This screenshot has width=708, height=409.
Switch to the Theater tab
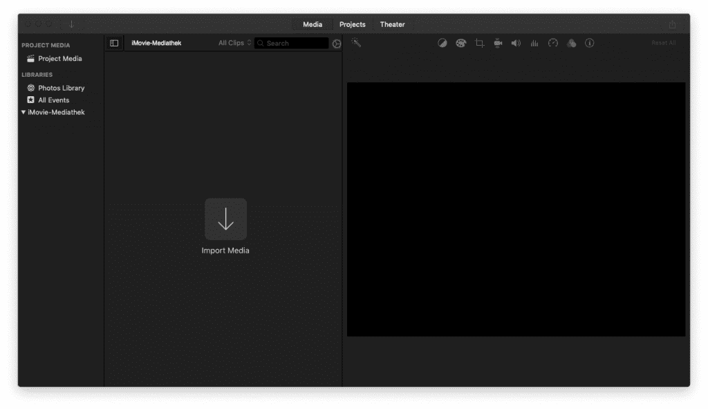(x=393, y=24)
